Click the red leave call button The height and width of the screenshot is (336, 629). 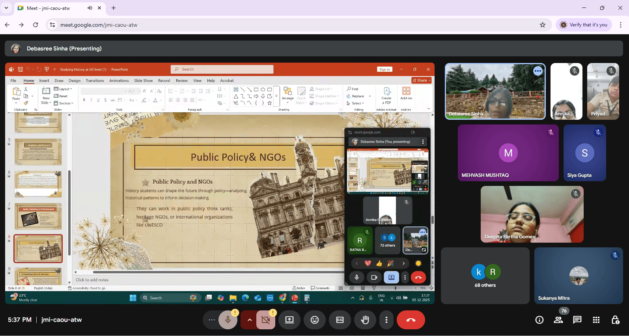click(411, 320)
